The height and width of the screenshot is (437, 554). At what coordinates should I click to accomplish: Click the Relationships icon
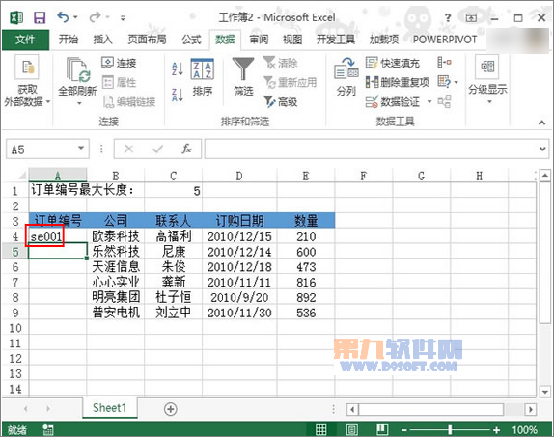pos(445,101)
